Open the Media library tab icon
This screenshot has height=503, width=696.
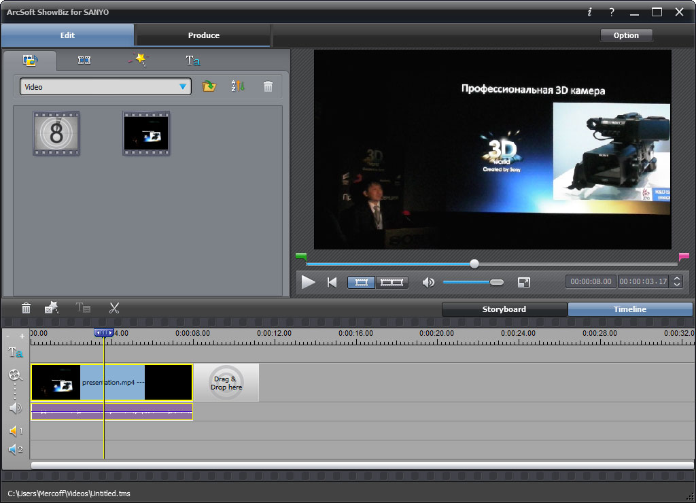[29, 60]
